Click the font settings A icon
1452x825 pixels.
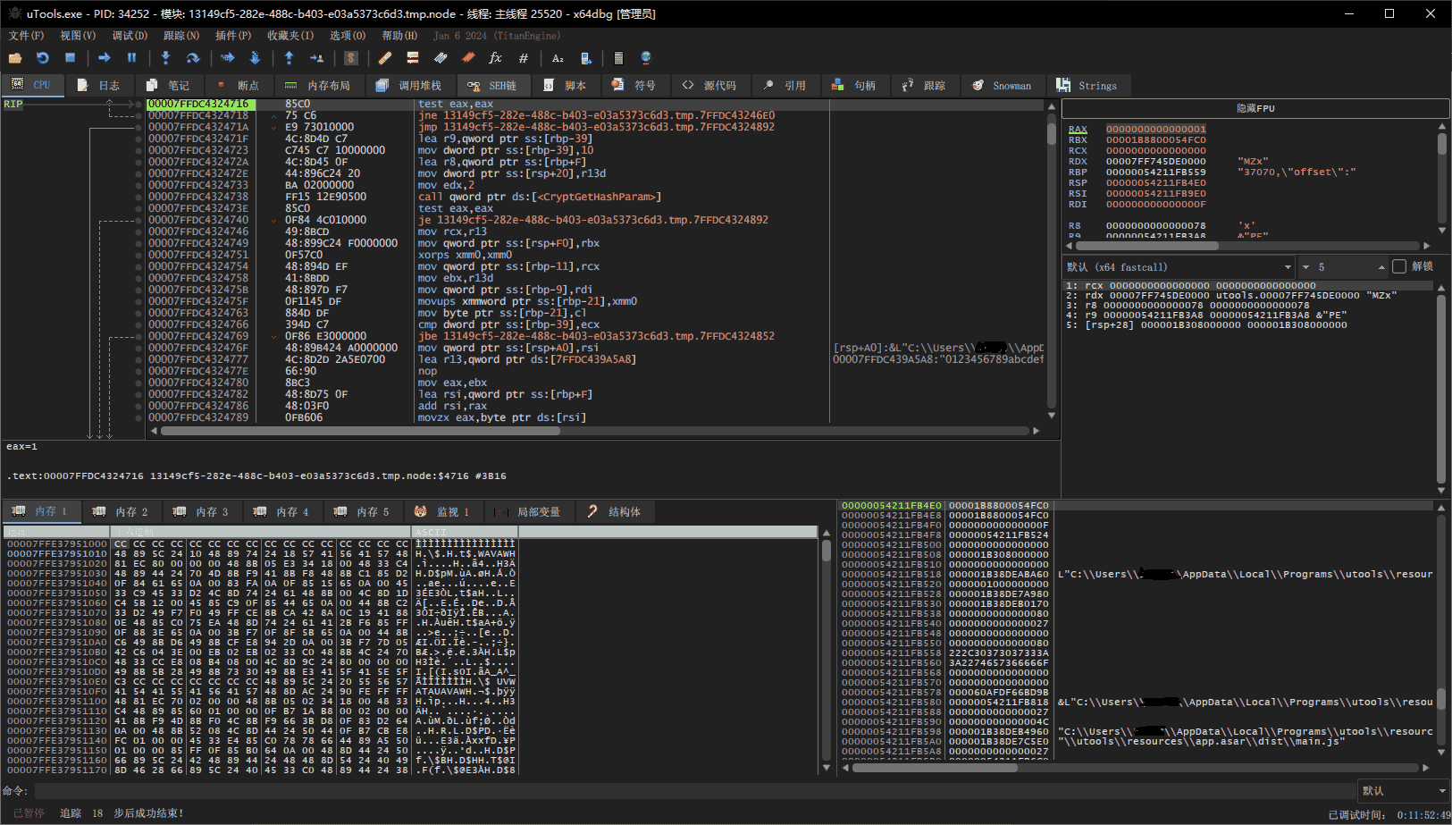click(558, 58)
